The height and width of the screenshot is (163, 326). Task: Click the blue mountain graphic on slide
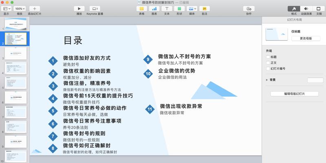214,90
